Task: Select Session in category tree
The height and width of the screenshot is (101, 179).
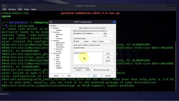Action: click(56, 28)
